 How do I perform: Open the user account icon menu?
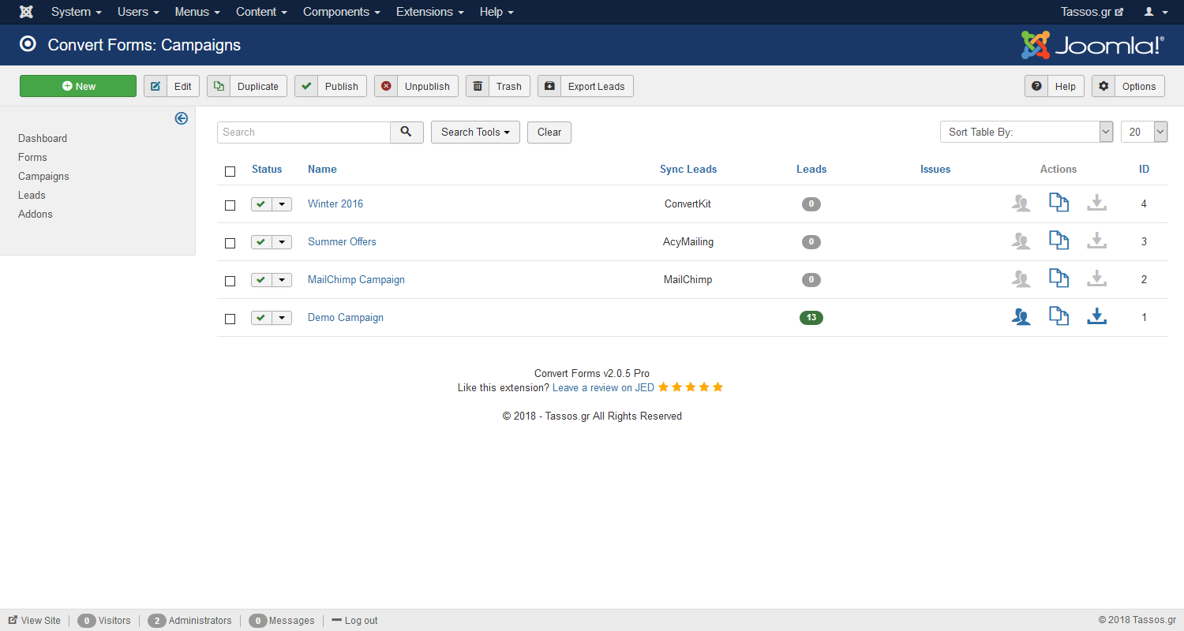(x=1156, y=12)
